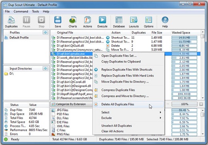Expand the Exclude submenu
Screen dimensions: 208x145
point(128,118)
